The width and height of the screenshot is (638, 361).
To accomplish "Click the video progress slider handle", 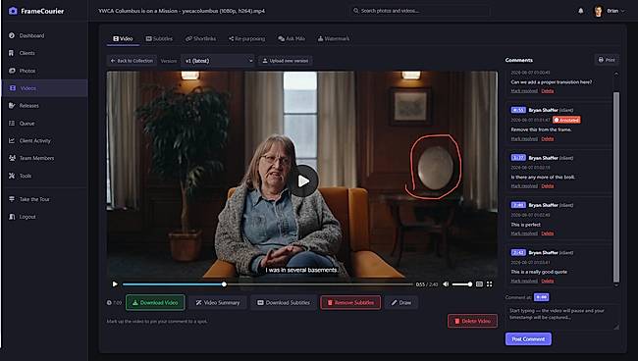I will 224,284.
